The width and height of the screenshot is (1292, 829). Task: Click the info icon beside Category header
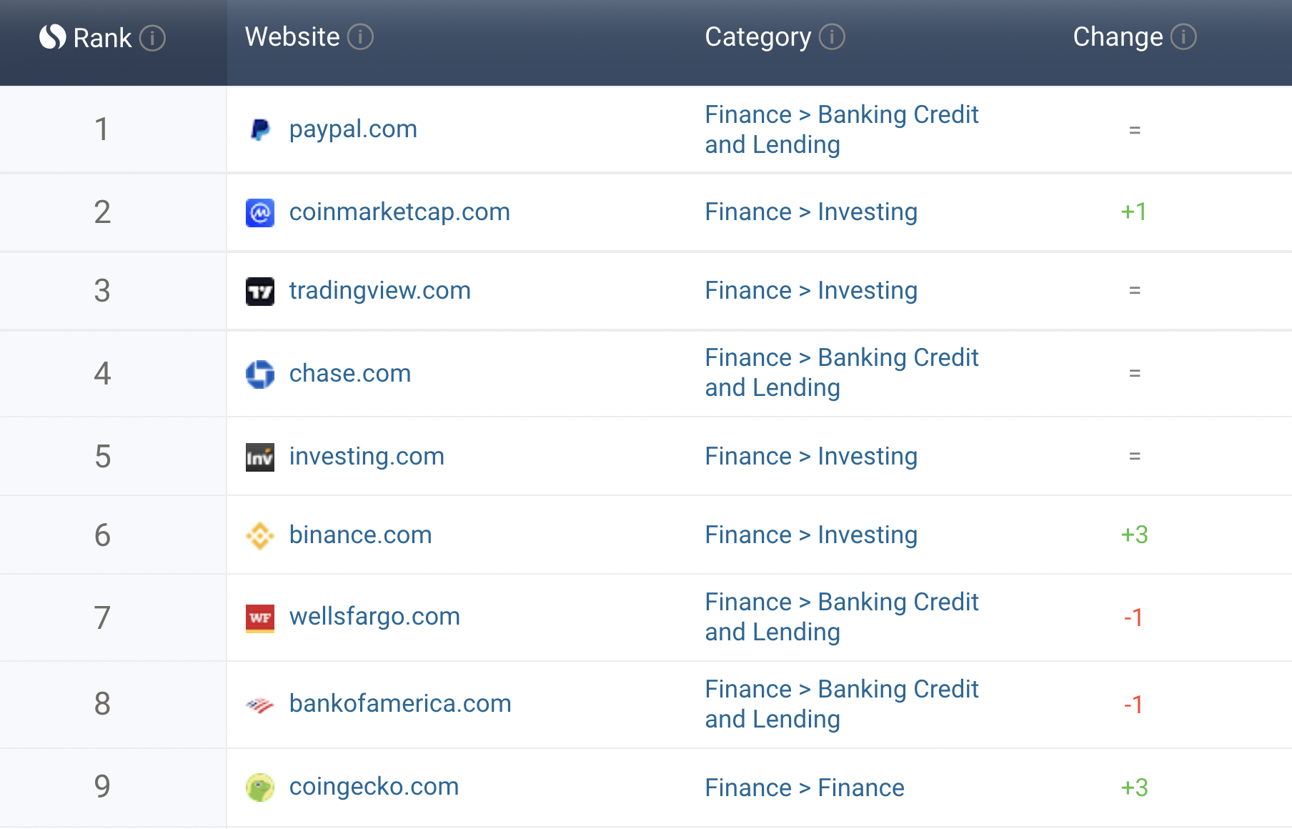point(832,37)
